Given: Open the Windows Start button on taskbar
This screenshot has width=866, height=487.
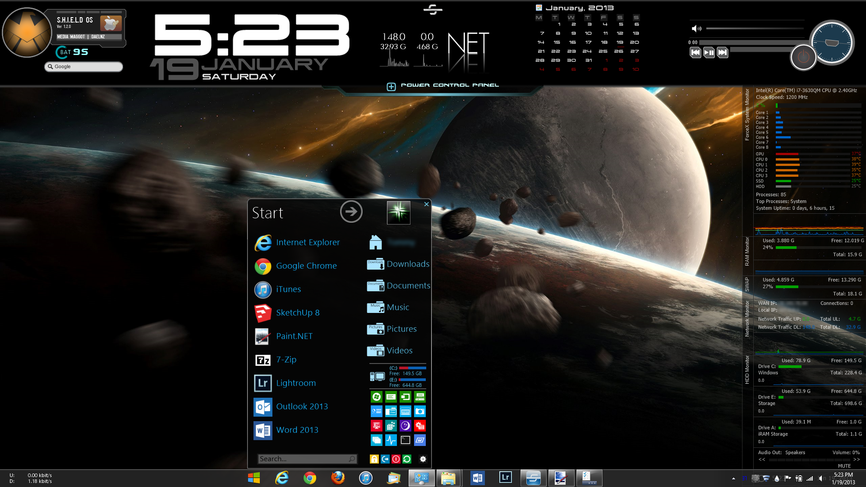Looking at the screenshot, I should tap(254, 478).
